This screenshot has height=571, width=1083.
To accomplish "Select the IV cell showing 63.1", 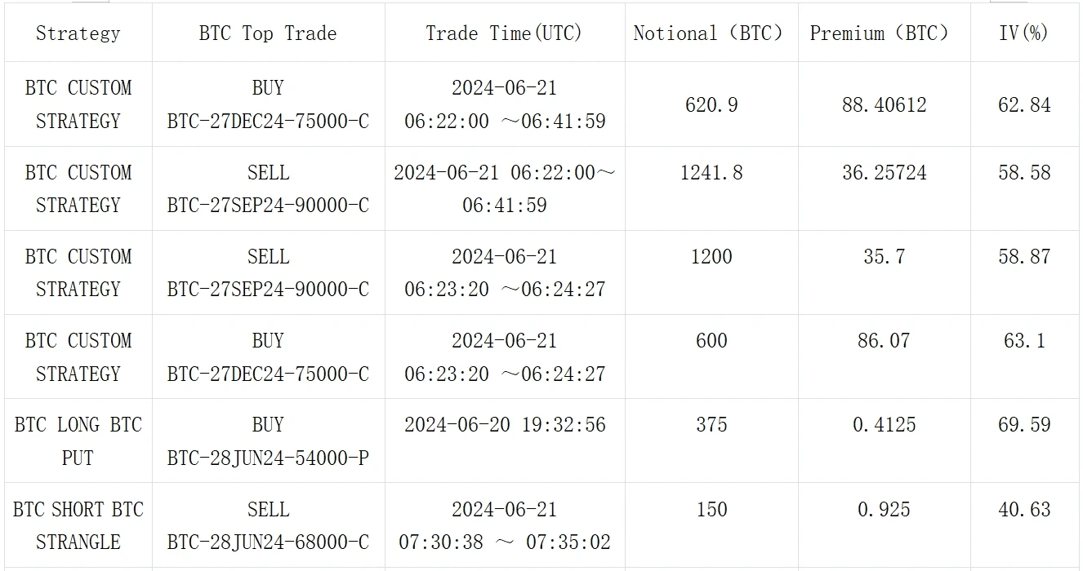I will pos(1024,341).
